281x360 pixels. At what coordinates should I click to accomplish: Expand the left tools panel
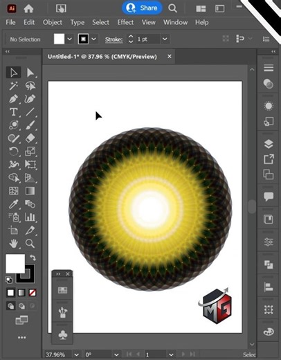click(x=8, y=51)
